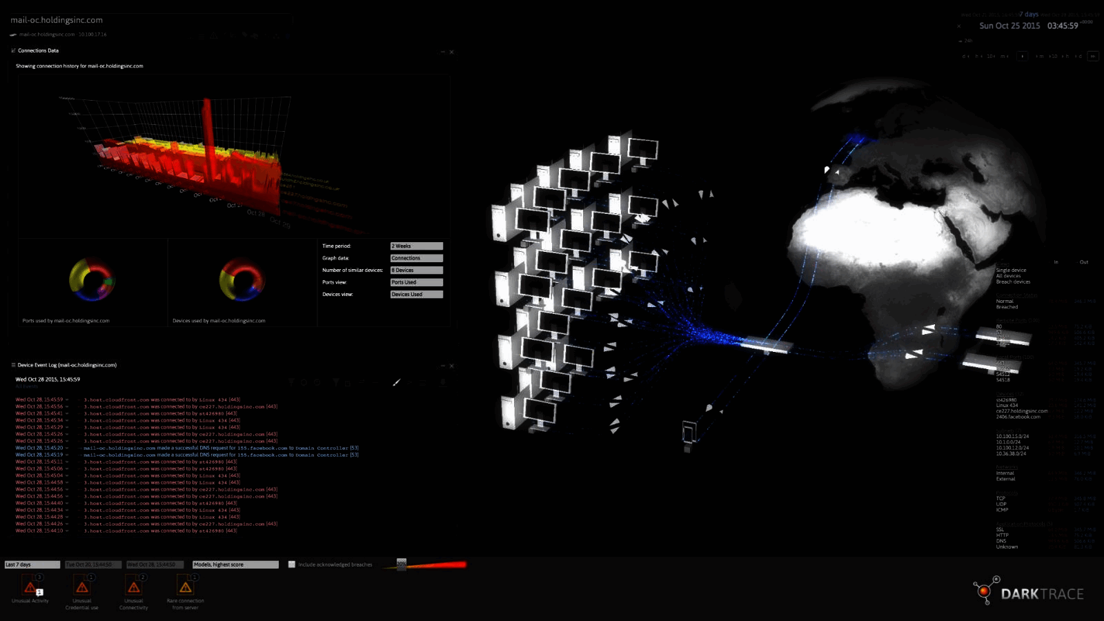The width and height of the screenshot is (1104, 621).
Task: Step back one day in timeline
Action: [x=965, y=57]
